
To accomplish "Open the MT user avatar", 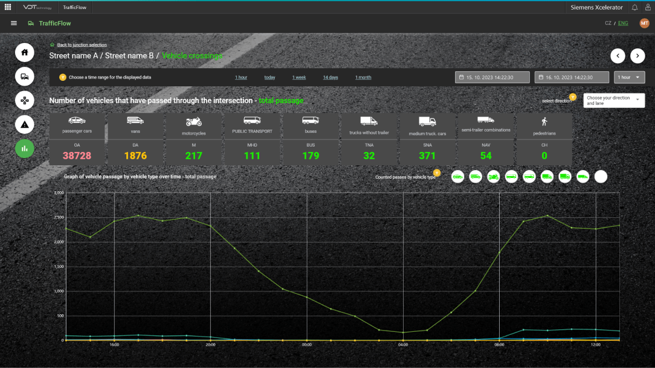I will pos(644,24).
